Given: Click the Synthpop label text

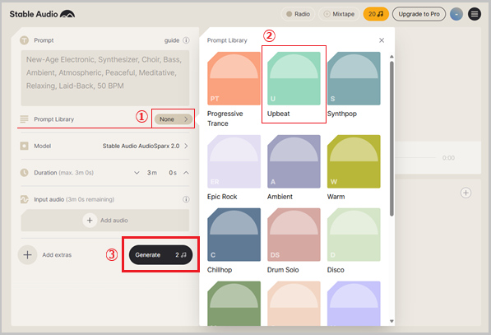Looking at the screenshot, I should (341, 114).
